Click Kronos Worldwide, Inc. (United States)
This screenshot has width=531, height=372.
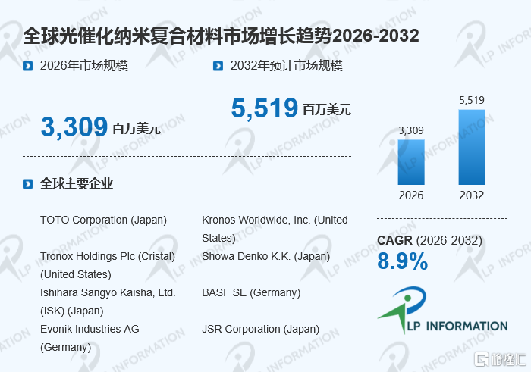275,229
